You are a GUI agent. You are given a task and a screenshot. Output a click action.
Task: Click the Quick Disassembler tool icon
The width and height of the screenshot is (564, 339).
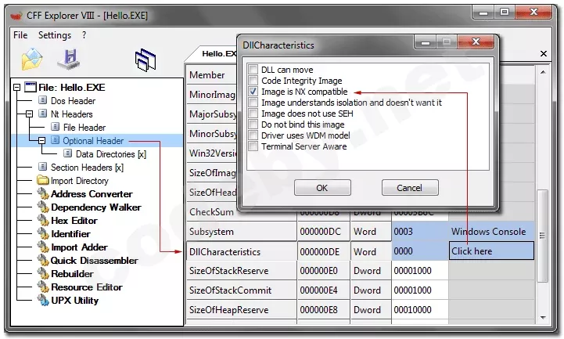point(43,260)
